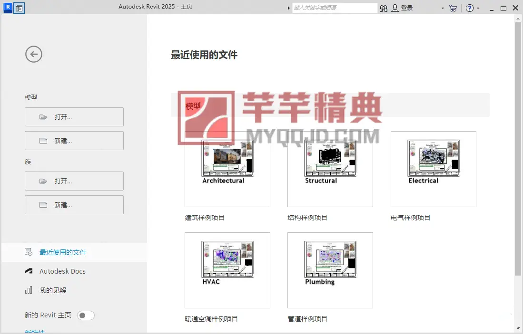Open the Structural sample project thumbnail

330,169
